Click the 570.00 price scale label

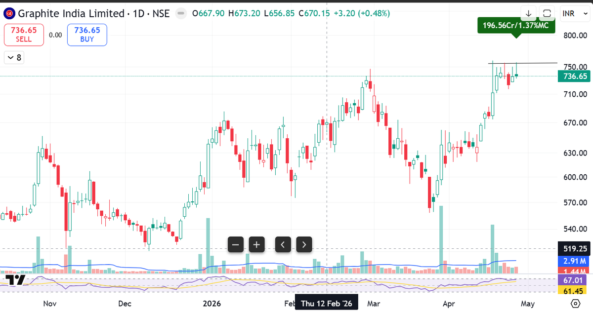575,202
